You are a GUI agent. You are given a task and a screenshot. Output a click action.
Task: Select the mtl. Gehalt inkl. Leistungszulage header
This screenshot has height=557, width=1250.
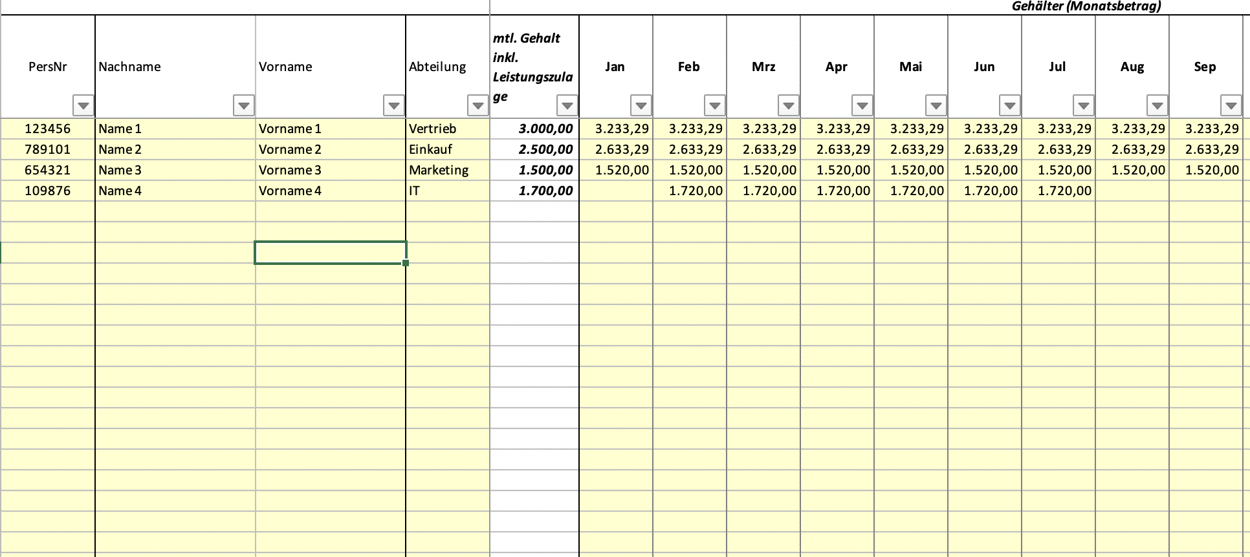pos(534,67)
